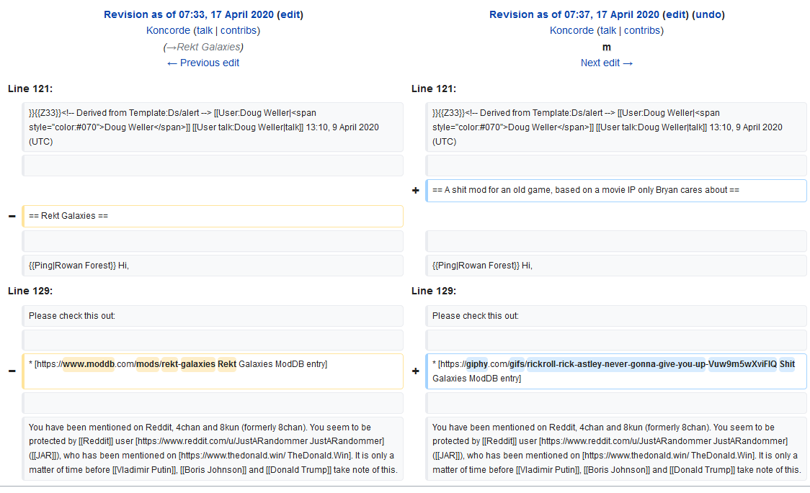Click added 'rickroll-rick-astley-never-gonna-give-you-up' text

(615, 364)
